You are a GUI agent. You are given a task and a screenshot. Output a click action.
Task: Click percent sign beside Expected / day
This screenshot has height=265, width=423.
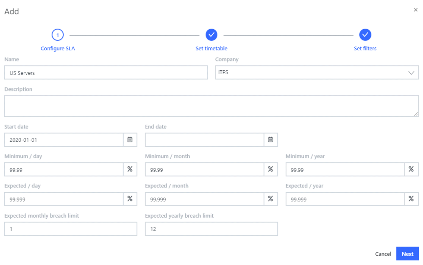point(130,199)
